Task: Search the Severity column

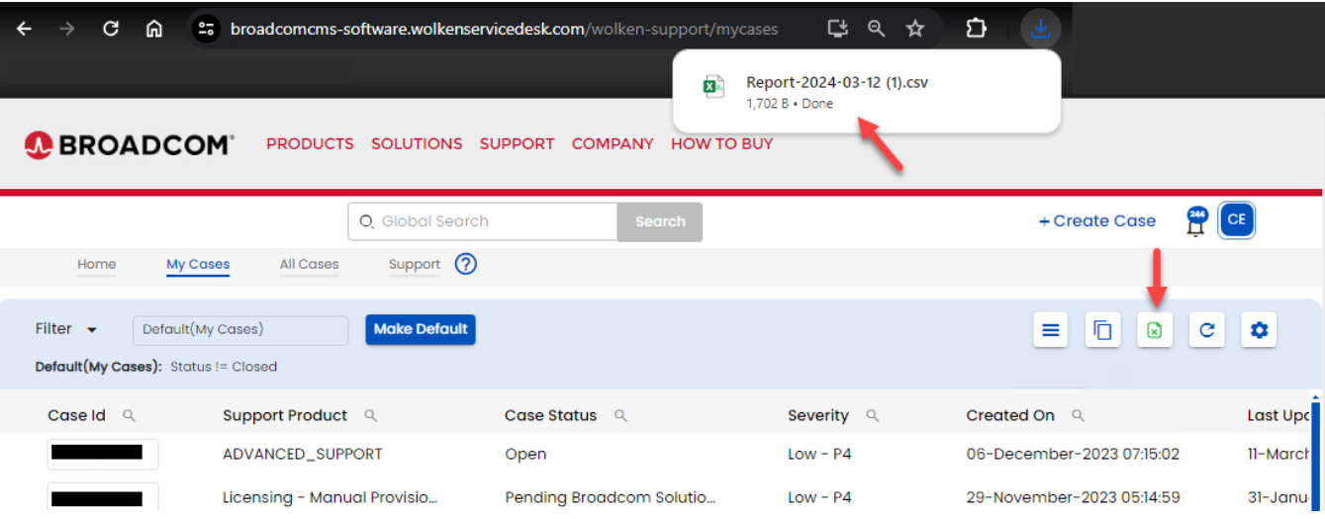Action: click(x=873, y=416)
